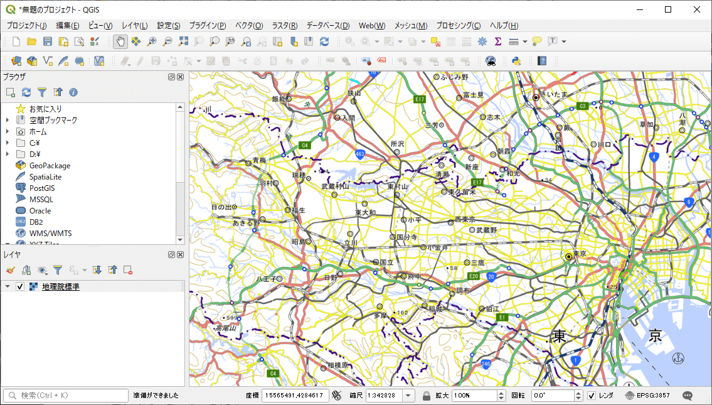Open the data source manager
The width and height of the screenshot is (712, 405).
[x=16, y=61]
